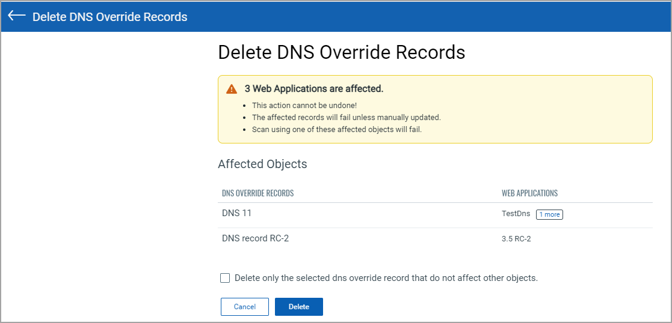Click "3 Web Applications are affected" warning title
This screenshot has width=672, height=323.
pyautogui.click(x=313, y=89)
